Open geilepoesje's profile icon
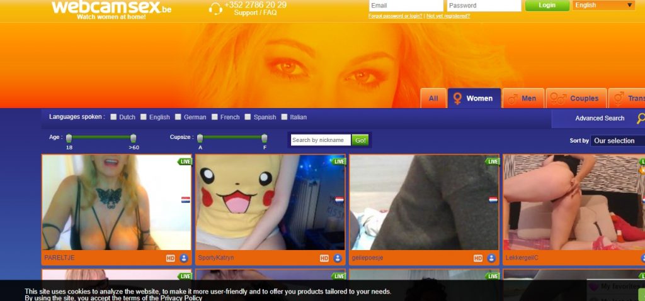Image resolution: width=645 pixels, height=301 pixels. pyautogui.click(x=491, y=258)
